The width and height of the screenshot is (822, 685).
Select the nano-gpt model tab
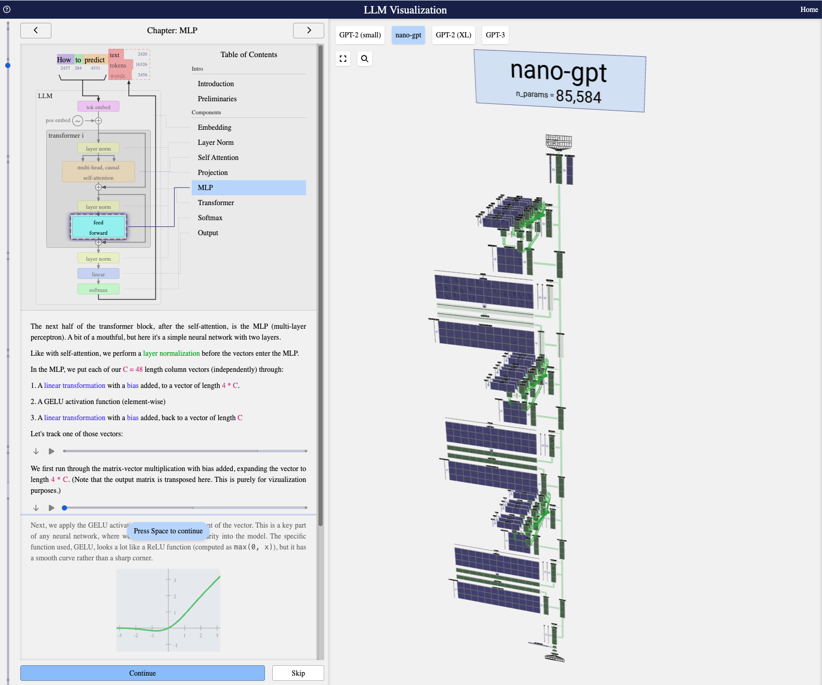pos(408,35)
